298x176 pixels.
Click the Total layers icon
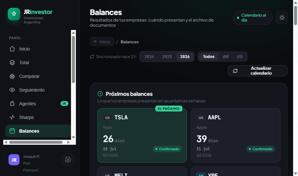(12, 63)
